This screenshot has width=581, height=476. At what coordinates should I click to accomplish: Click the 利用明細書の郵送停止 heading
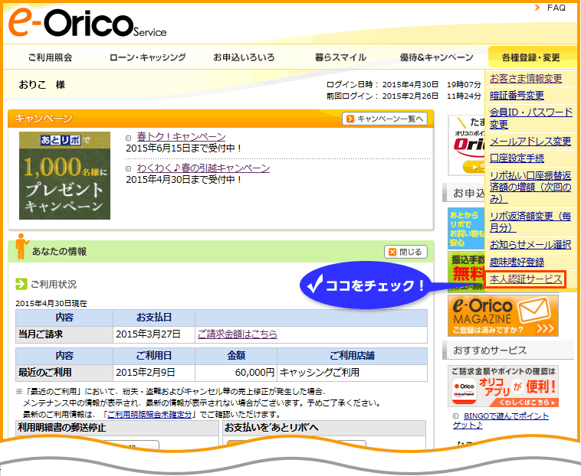tap(61, 428)
